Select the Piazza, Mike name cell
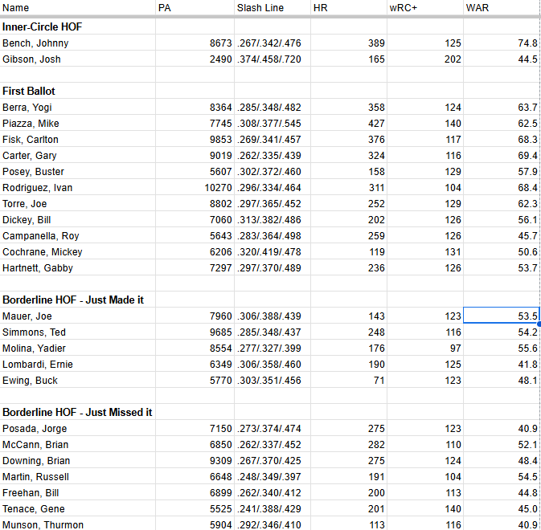 (78, 124)
